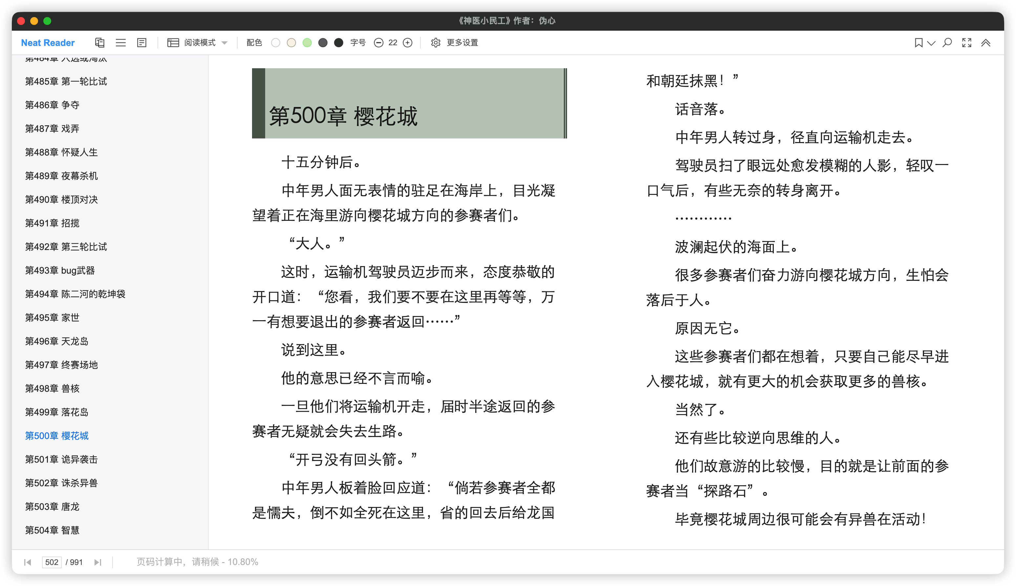Click the page number input field
Screen dimensions: 1016x586
52,562
